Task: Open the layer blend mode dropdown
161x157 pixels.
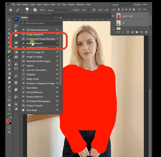Action: pyautogui.click(x=122, y=5)
